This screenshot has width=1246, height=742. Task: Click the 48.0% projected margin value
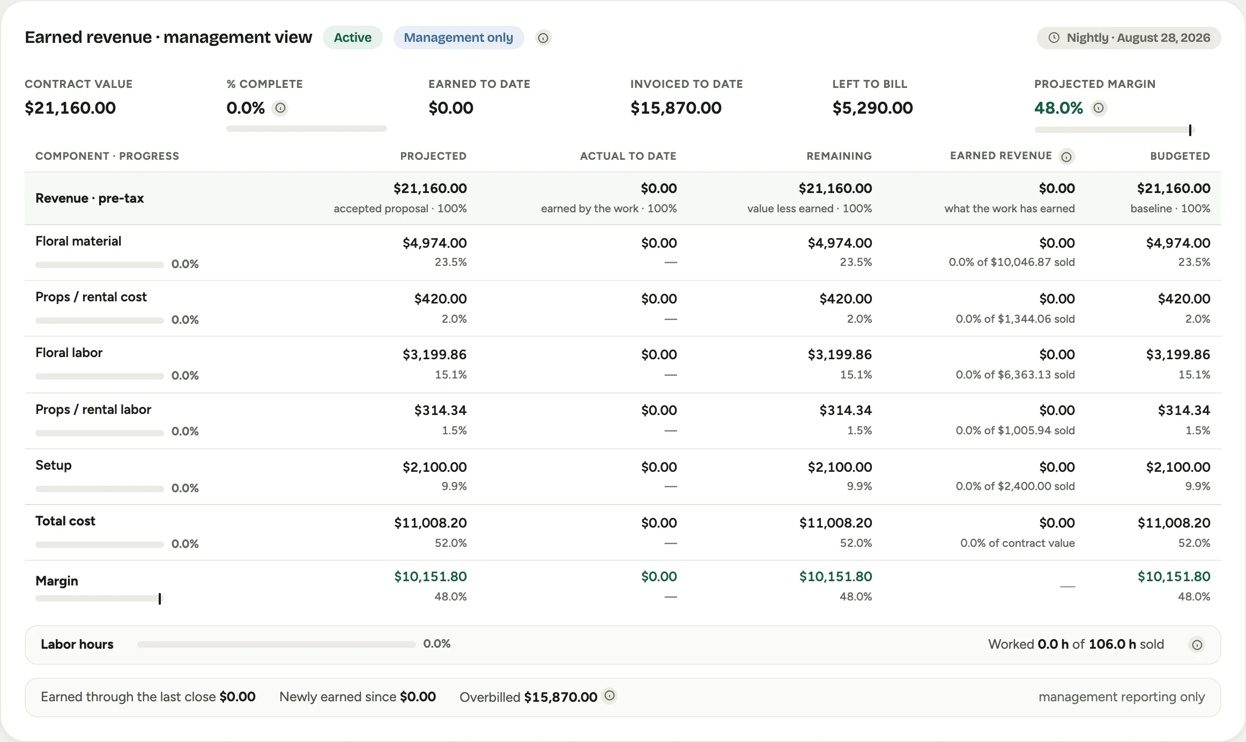[x=1058, y=108]
